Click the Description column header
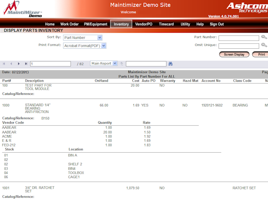 [x=34, y=81]
